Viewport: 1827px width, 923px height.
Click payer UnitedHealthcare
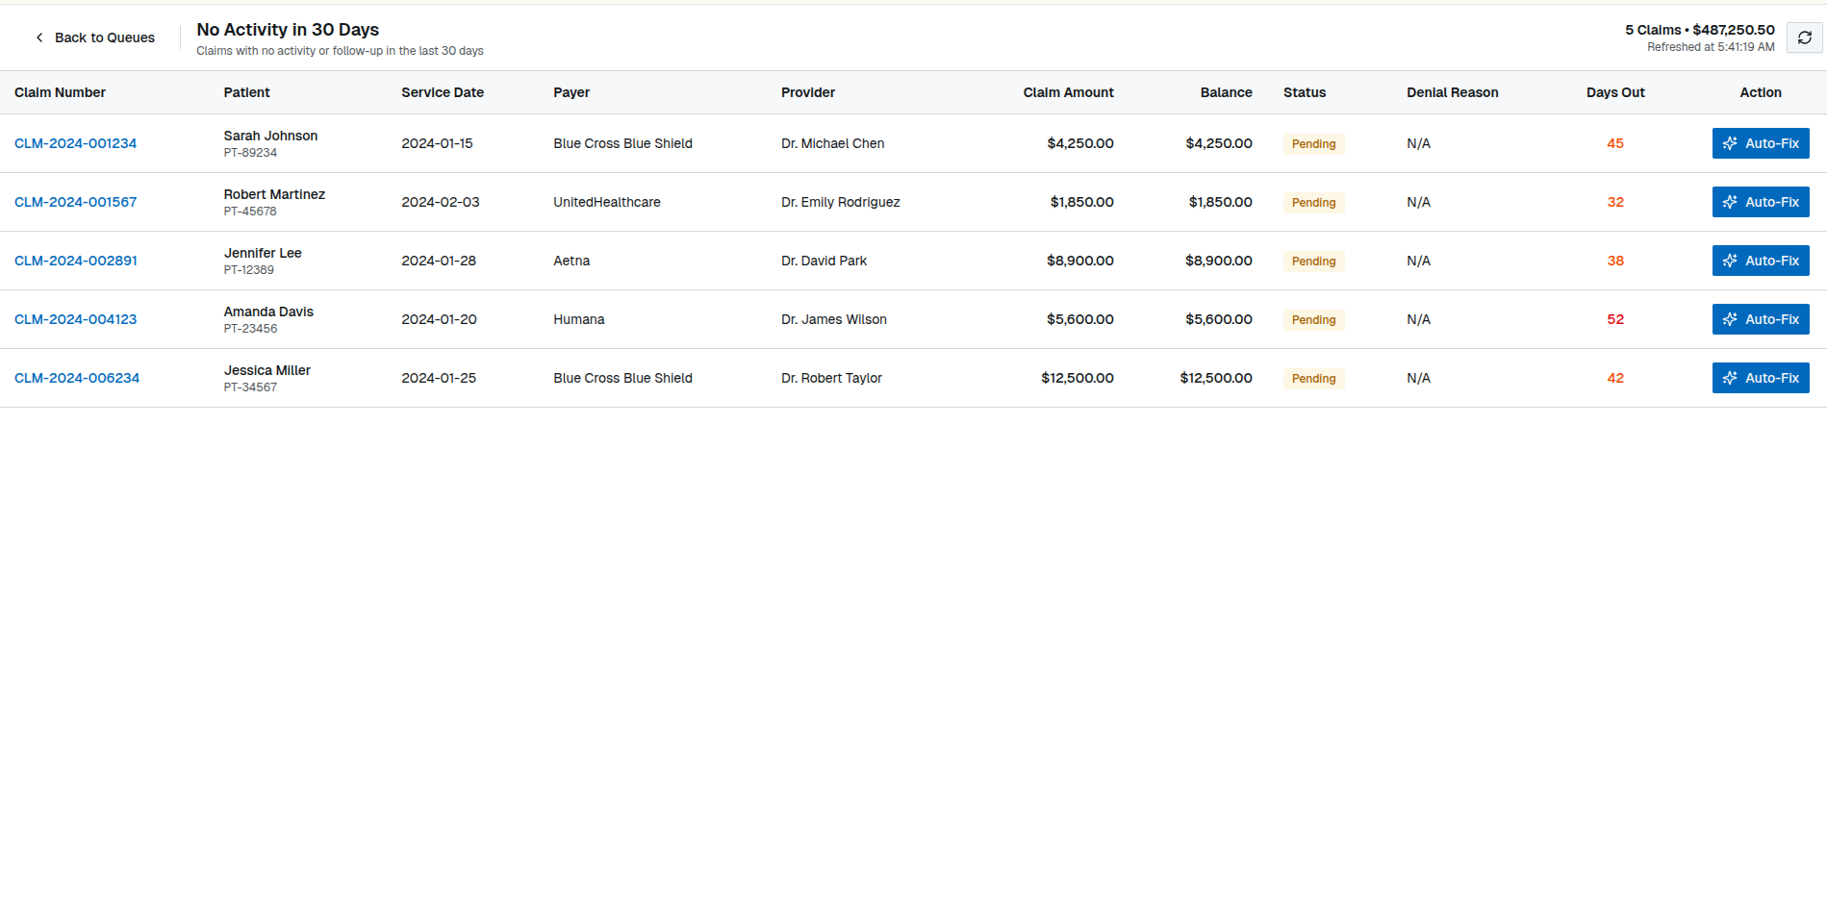tap(606, 202)
